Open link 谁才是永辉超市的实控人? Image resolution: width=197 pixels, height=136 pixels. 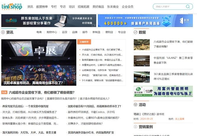coord(94,99)
